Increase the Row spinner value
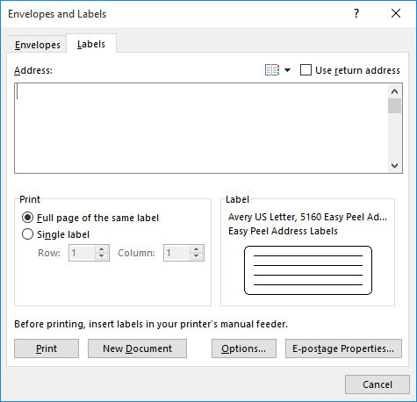Viewport: 417px width, 402px height. (102, 249)
